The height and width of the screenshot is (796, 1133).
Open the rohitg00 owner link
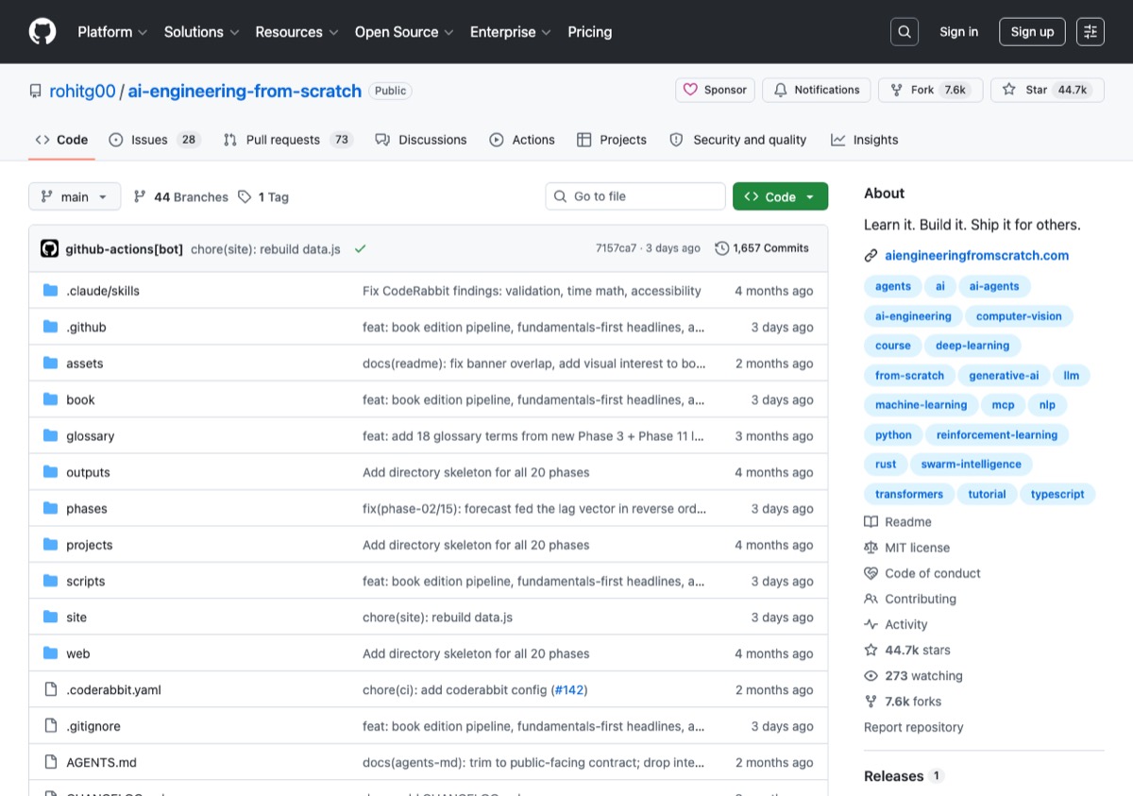click(82, 92)
